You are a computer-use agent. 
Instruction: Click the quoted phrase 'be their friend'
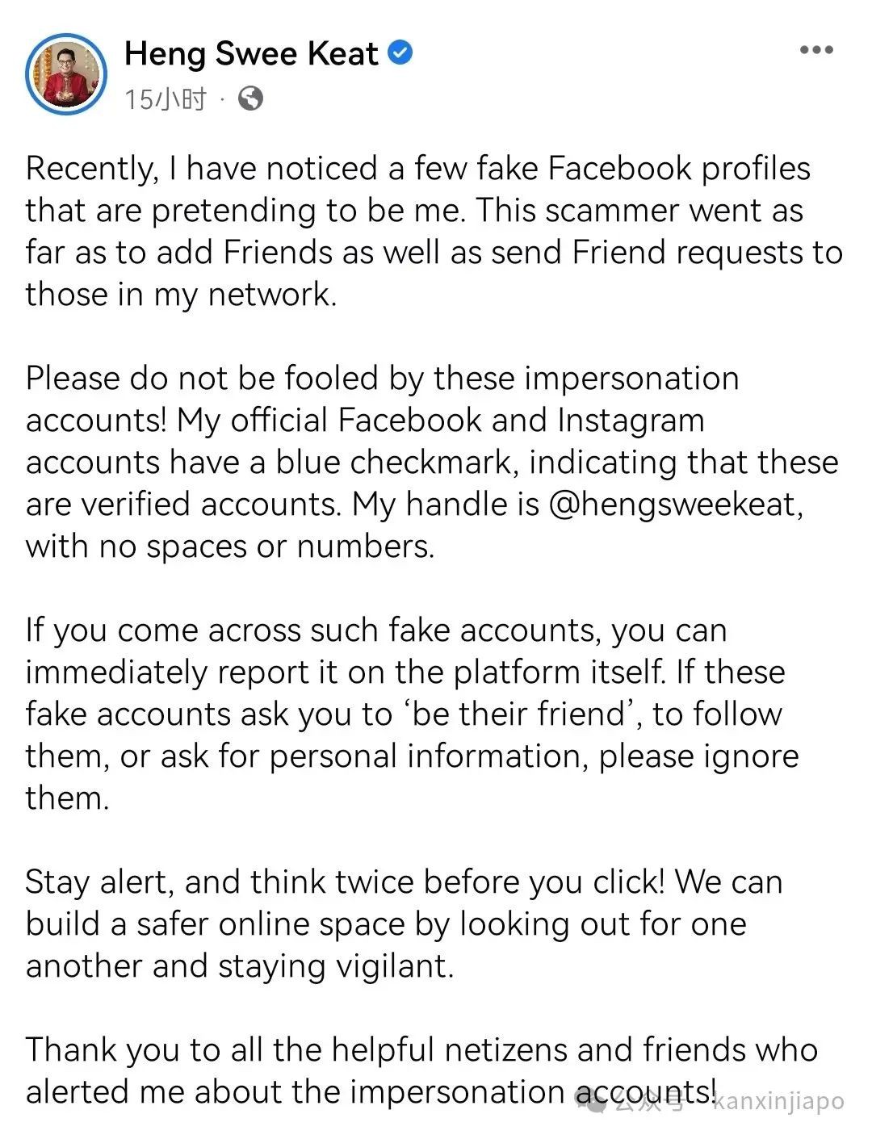pos(518,714)
